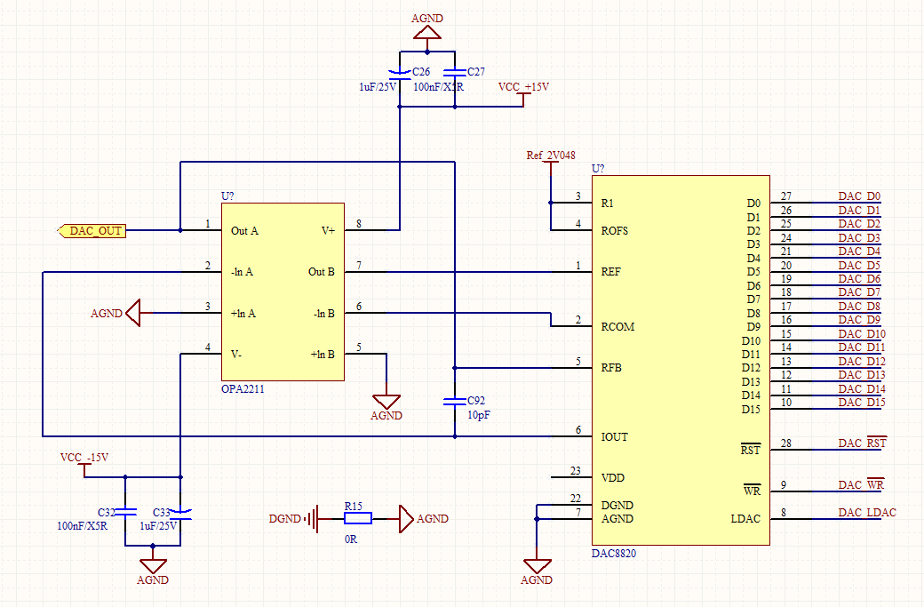Click the C92 designator label
924x607 pixels.
476,401
